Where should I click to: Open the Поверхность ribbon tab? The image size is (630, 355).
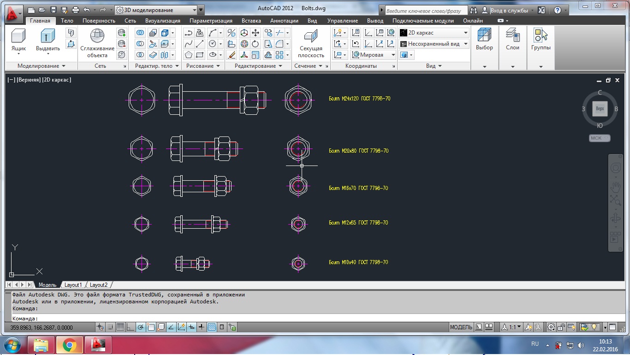click(99, 21)
